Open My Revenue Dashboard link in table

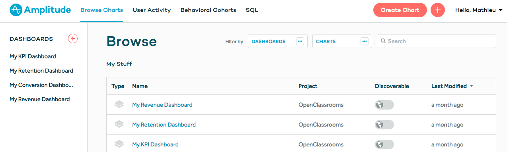(x=162, y=105)
